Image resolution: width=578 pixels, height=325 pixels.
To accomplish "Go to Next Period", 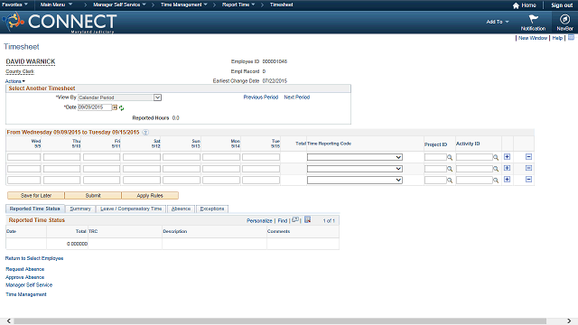I will (297, 97).
